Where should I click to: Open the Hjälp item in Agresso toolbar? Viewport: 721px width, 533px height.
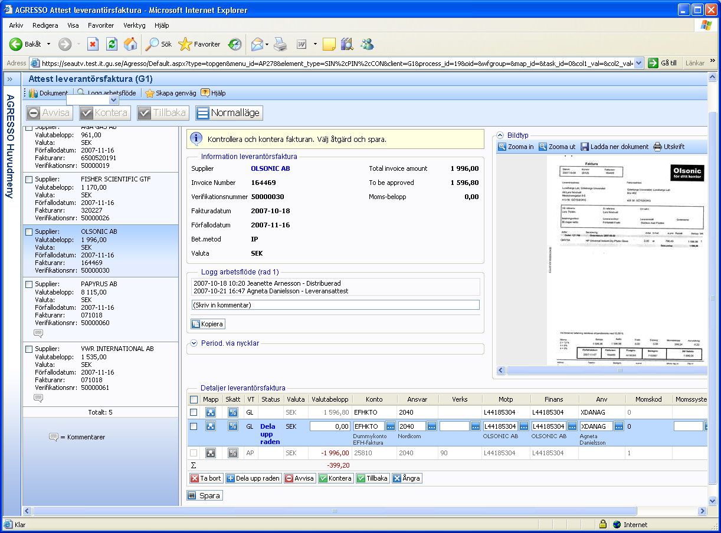point(213,93)
